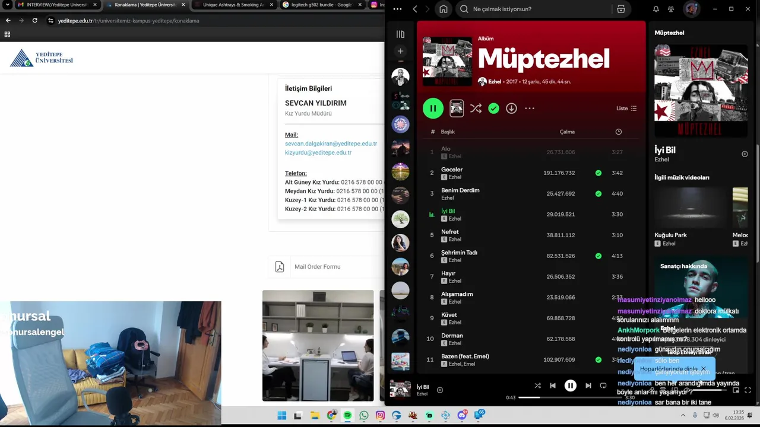Screen dimensions: 760x427
Task: Switch to Unique Ashtrays browser tab
Action: (234, 5)
